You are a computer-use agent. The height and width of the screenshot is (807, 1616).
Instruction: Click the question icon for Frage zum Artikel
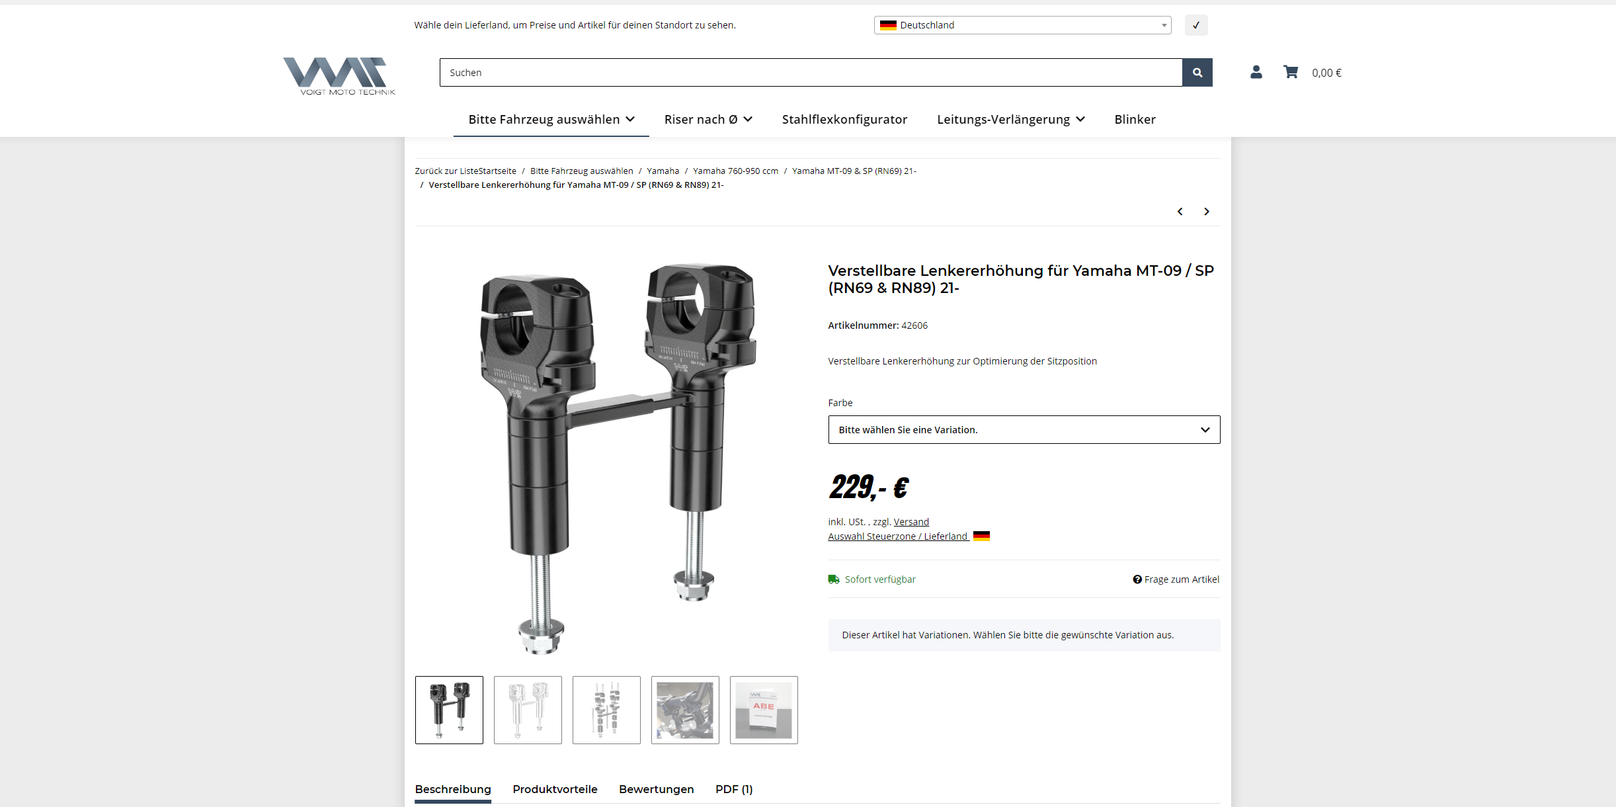[x=1137, y=579]
